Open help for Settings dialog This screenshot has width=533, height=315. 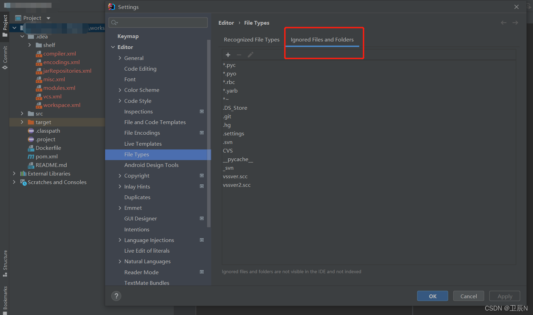click(x=116, y=296)
